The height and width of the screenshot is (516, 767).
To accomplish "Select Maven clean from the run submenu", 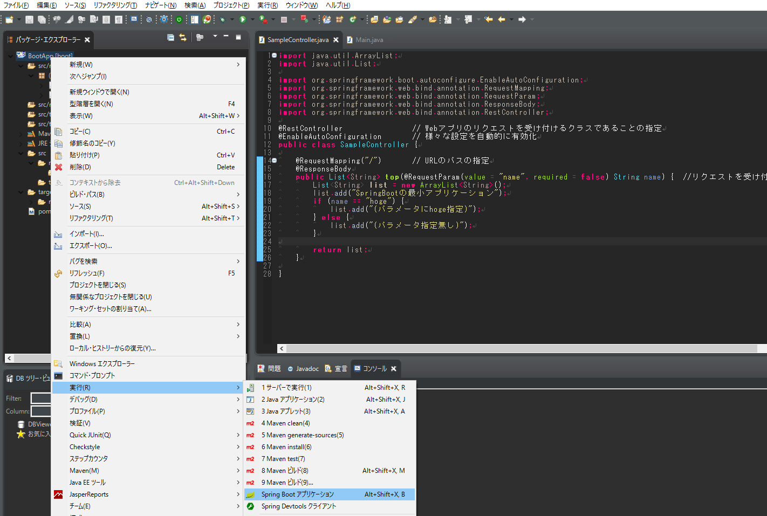I will (x=284, y=423).
